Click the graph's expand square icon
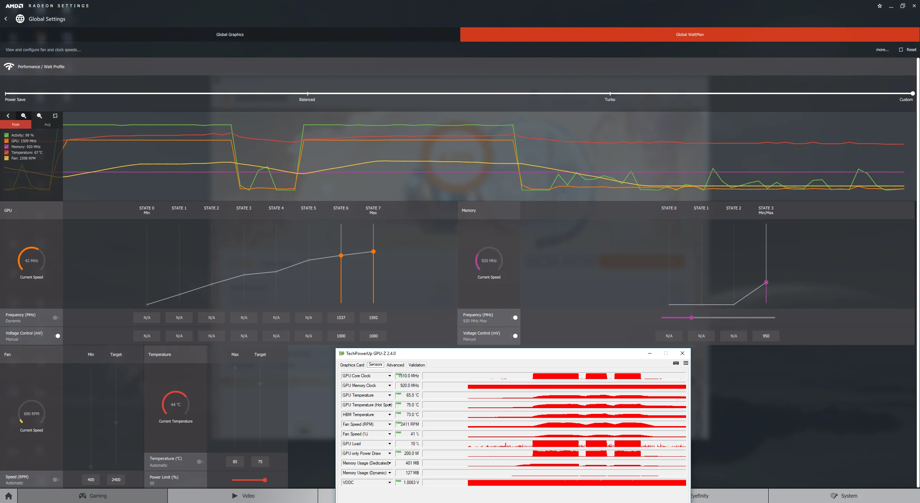The width and height of the screenshot is (920, 503). tap(55, 116)
